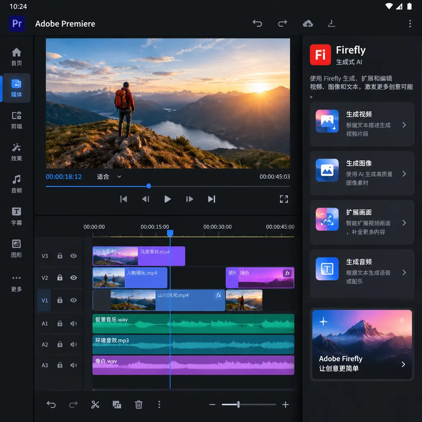Click the current timecode 00:00:18:12
422x422 pixels.
click(x=63, y=177)
